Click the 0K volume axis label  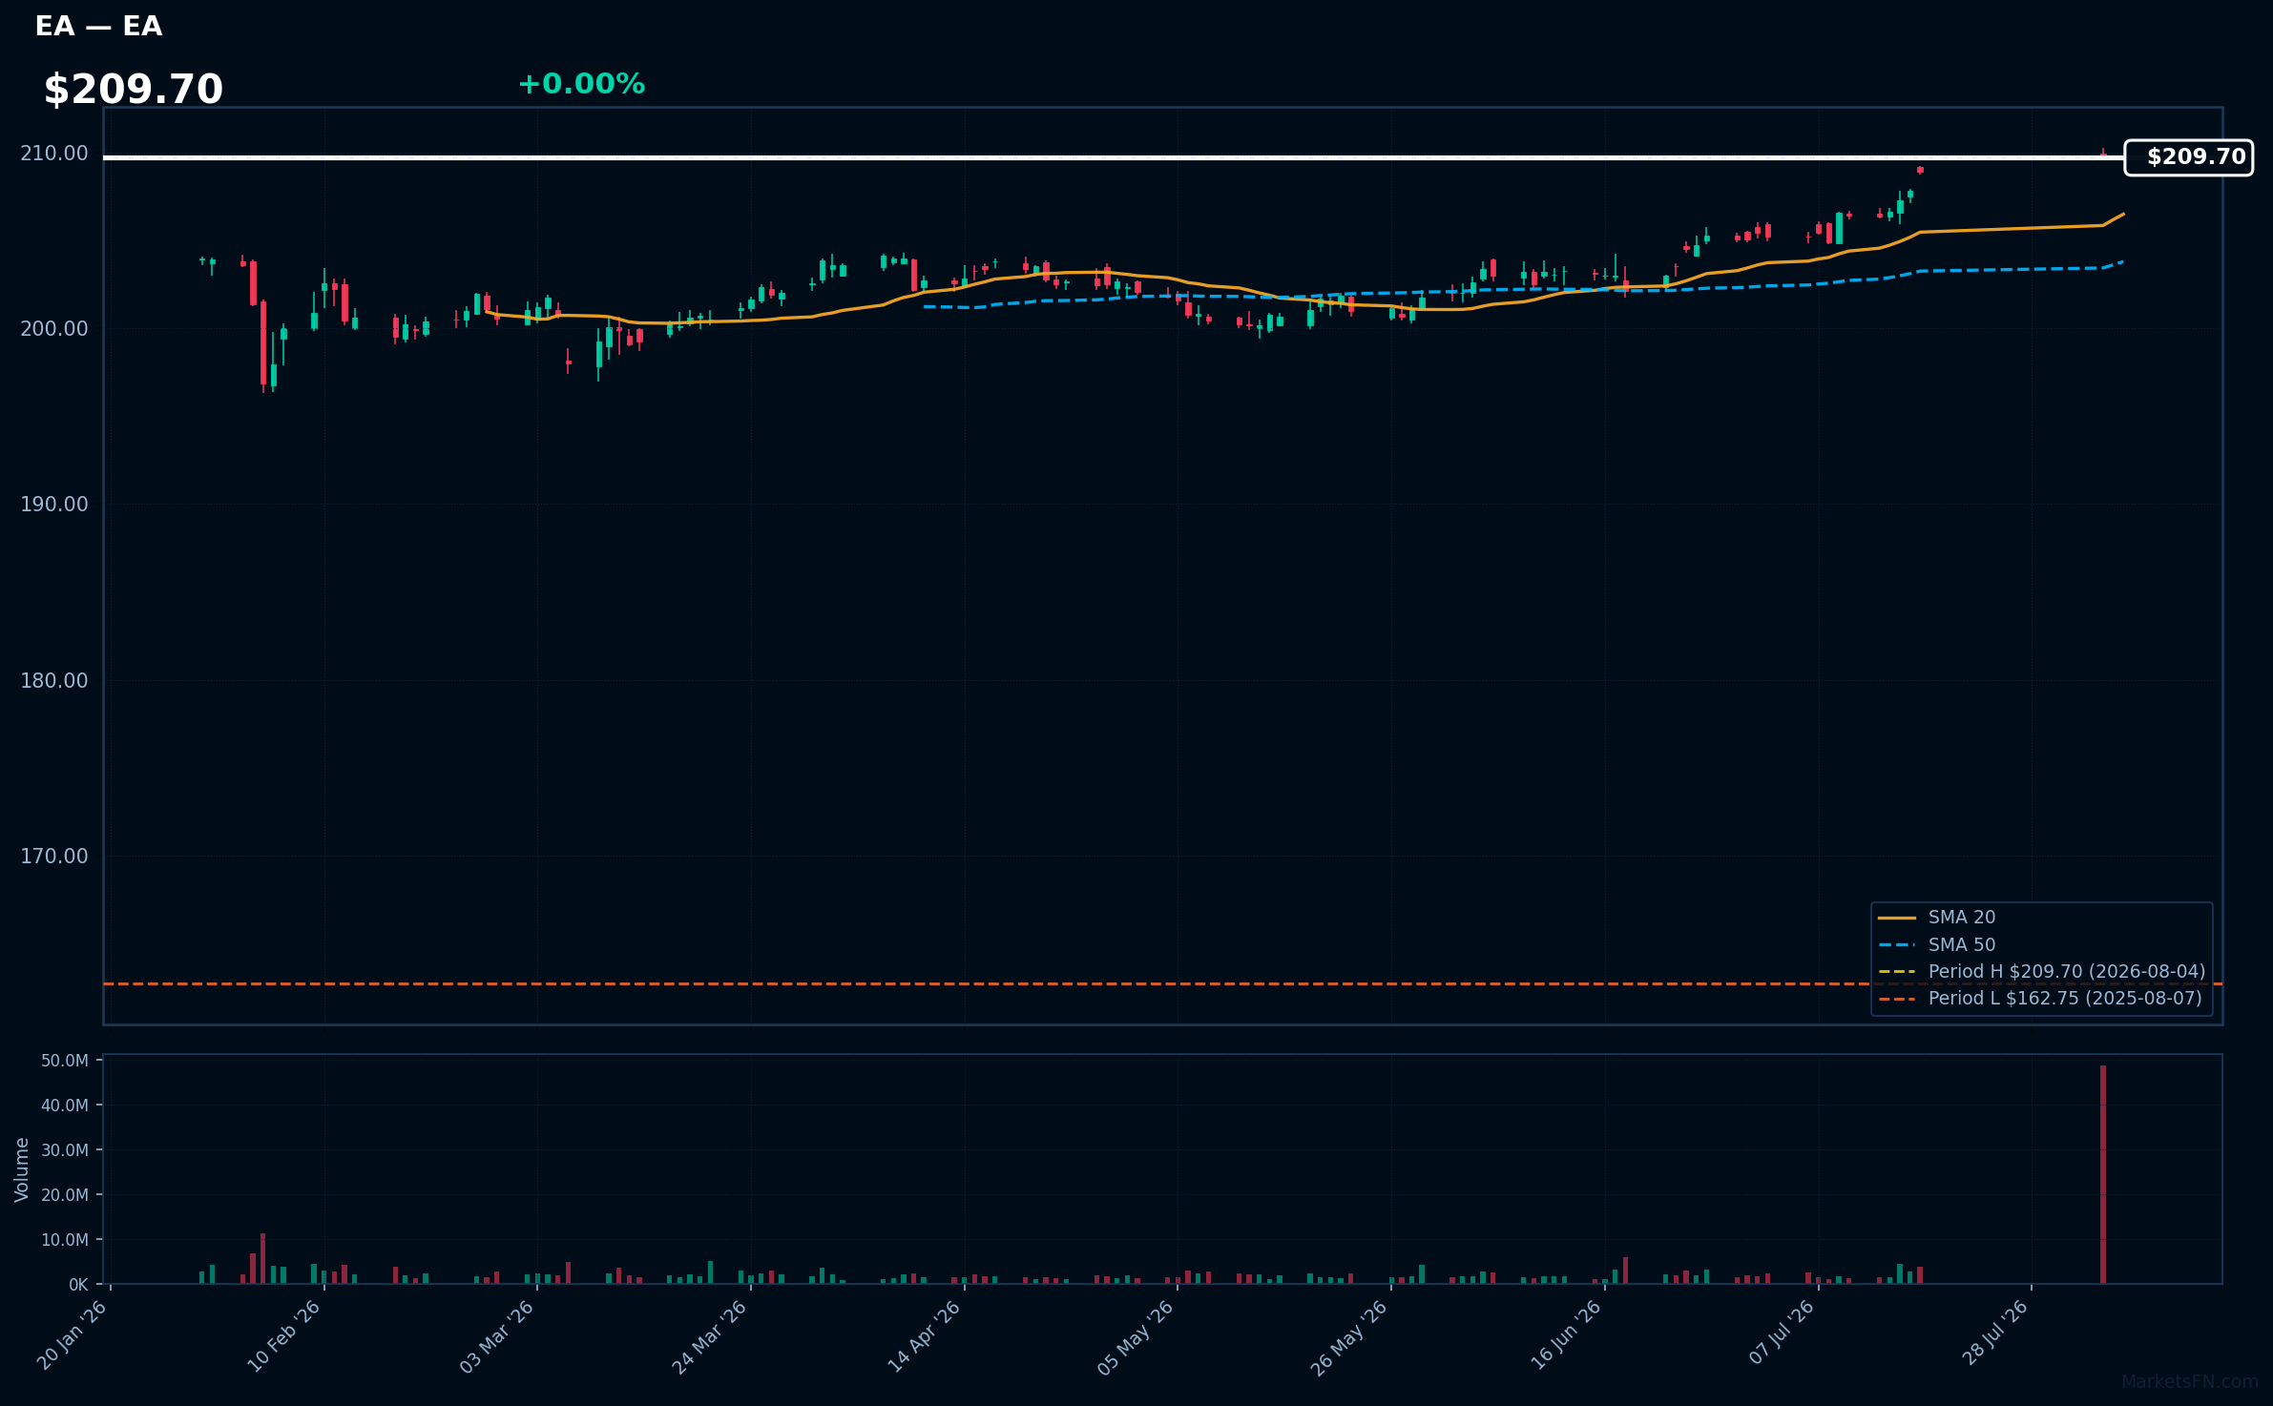tap(78, 1285)
